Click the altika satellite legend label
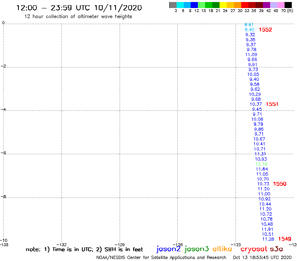The width and height of the screenshot is (297, 261). [x=222, y=249]
